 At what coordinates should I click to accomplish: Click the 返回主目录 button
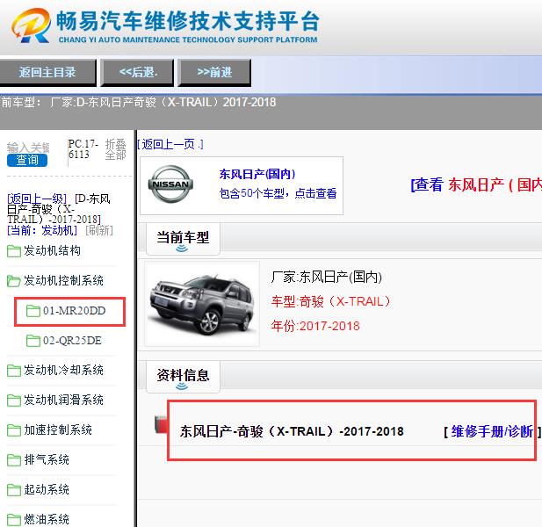pos(47,72)
